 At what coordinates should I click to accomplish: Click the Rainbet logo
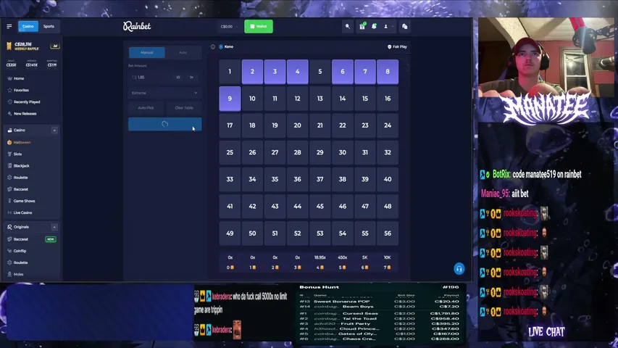click(x=137, y=26)
